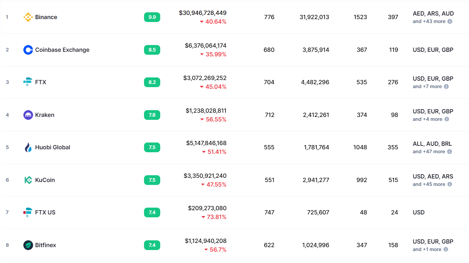Click Huobi's 'and +47 more' fiat text
469x263 pixels.
pos(429,152)
